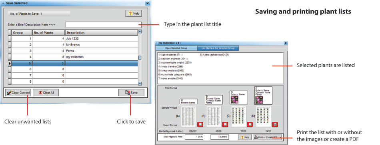Select 'Agave species (711)' in plant list
The image size is (380, 145).
tap(170, 55)
